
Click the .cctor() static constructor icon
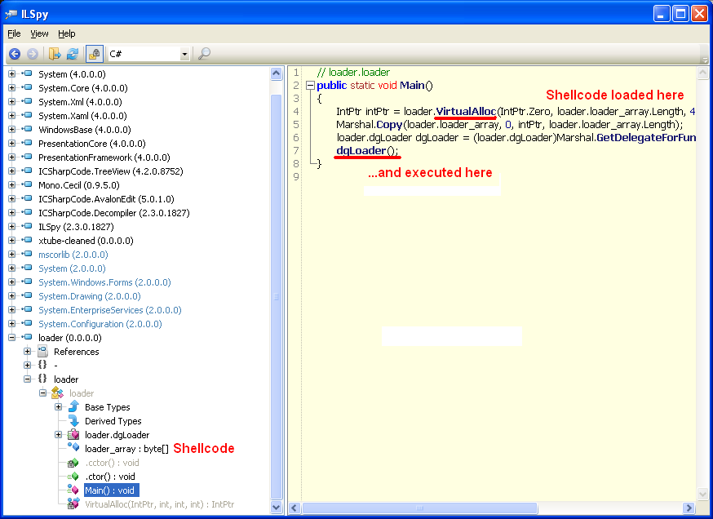pos(73,463)
